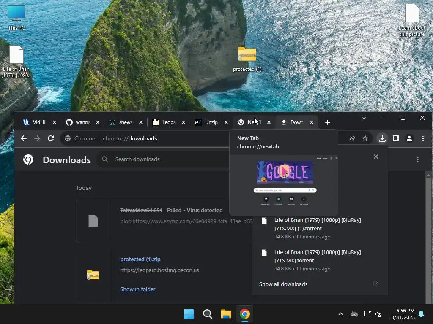Switch to the GitHub wanna tab

tap(78, 122)
